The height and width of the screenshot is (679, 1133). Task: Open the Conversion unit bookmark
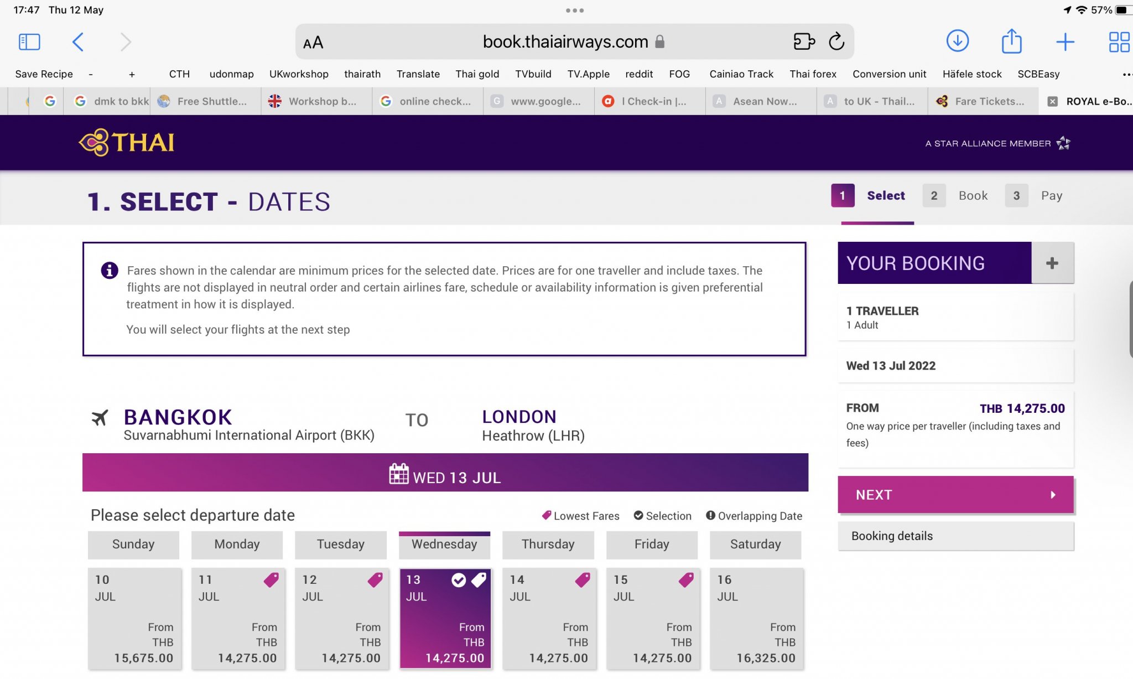coord(889,74)
